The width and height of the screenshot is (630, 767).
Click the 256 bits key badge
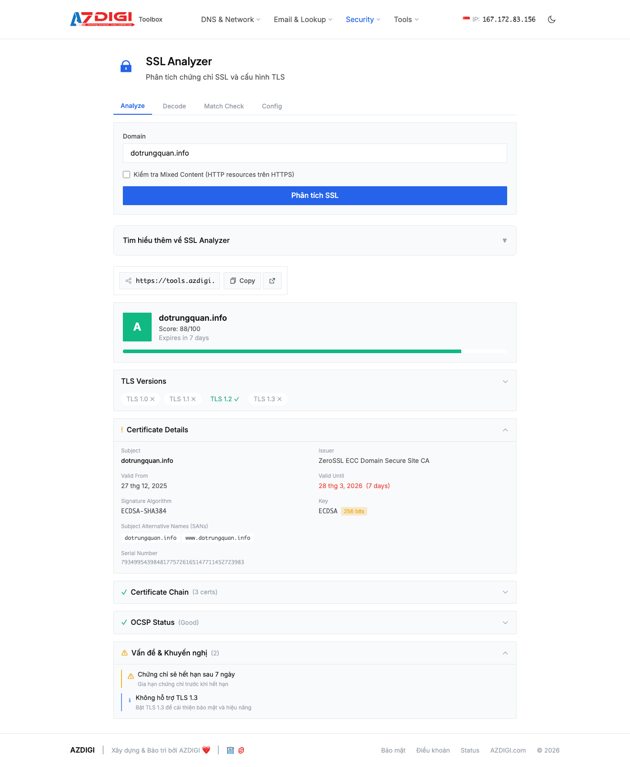coord(354,511)
